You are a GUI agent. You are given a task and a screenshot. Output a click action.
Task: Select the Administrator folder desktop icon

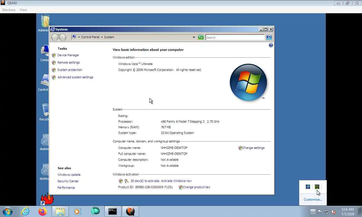(x=44, y=23)
